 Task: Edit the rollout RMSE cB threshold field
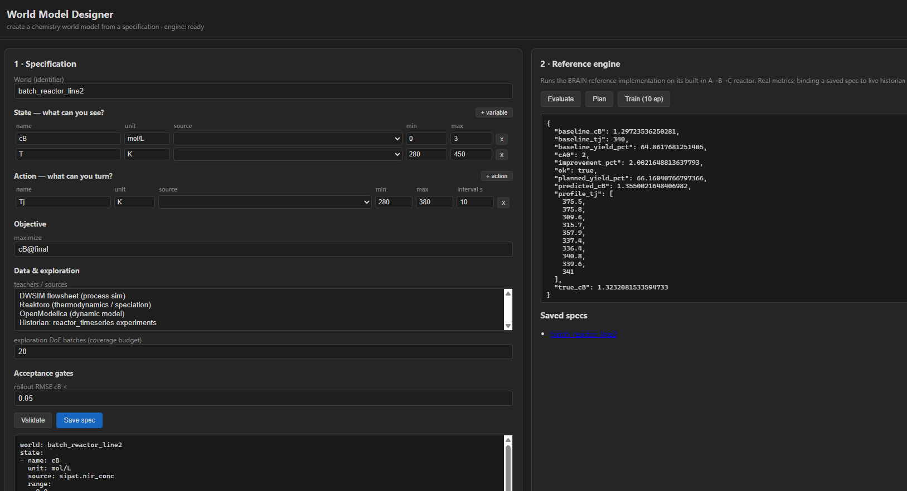point(263,399)
